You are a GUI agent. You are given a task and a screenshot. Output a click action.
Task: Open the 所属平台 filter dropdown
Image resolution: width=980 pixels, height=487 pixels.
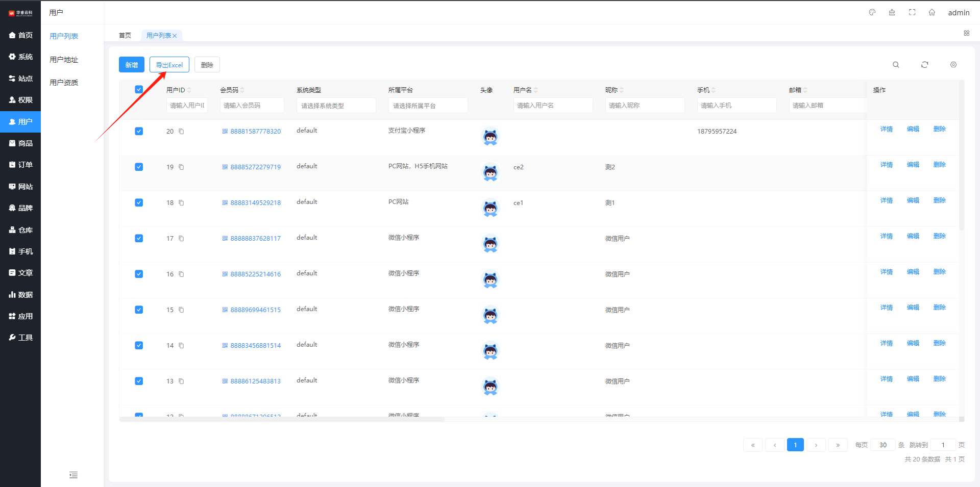click(x=428, y=106)
